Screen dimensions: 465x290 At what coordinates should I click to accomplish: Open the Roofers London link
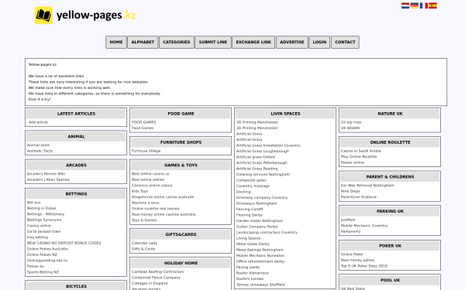pyautogui.click(x=250, y=278)
